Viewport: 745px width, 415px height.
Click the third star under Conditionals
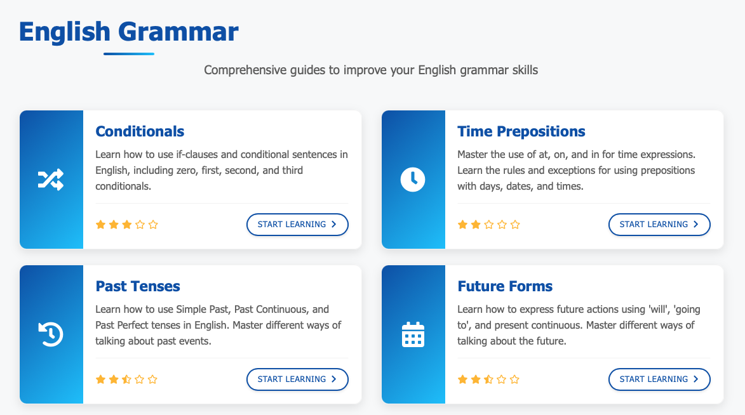tap(127, 225)
